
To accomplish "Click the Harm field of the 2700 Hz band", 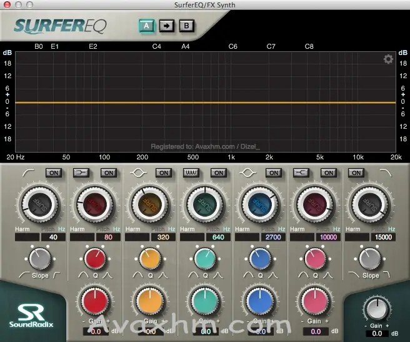I will point(247,237).
